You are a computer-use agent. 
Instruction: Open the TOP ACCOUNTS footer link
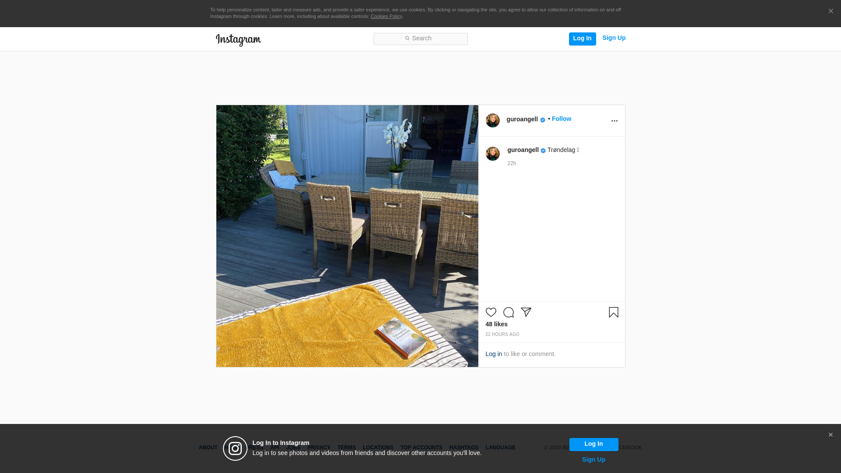421,448
